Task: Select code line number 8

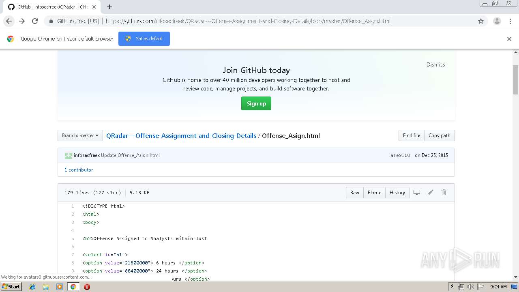Action: pyautogui.click(x=73, y=263)
